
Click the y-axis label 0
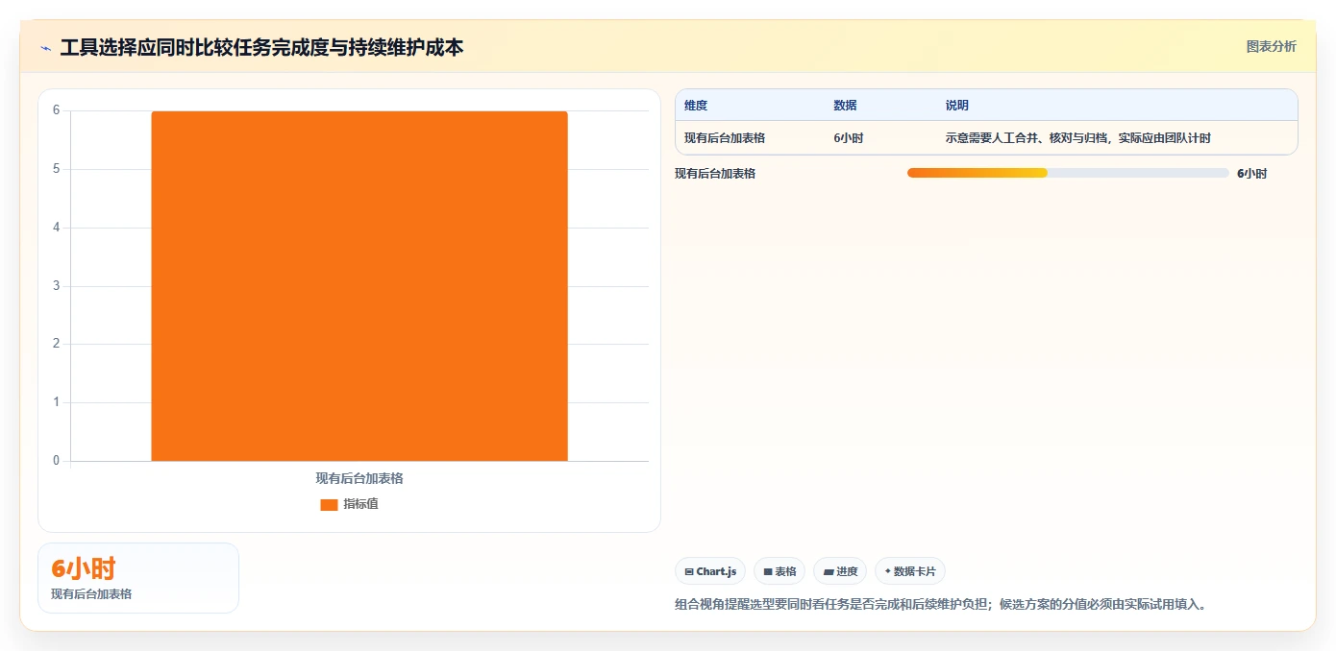point(56,461)
